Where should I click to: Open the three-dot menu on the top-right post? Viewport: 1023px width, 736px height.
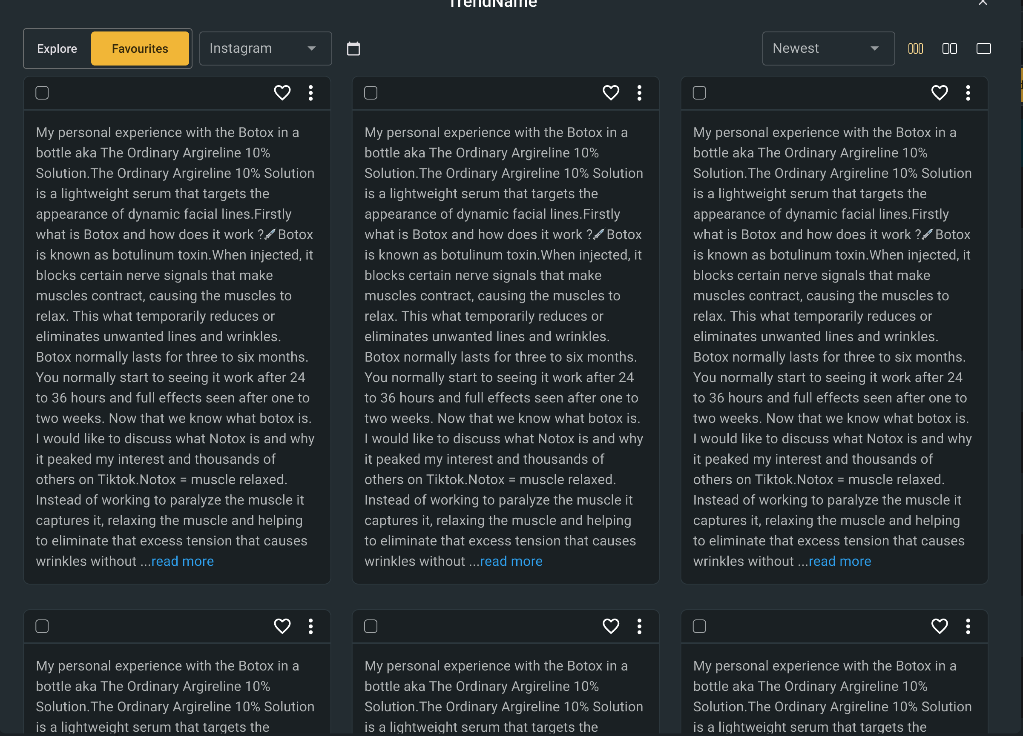(x=968, y=93)
